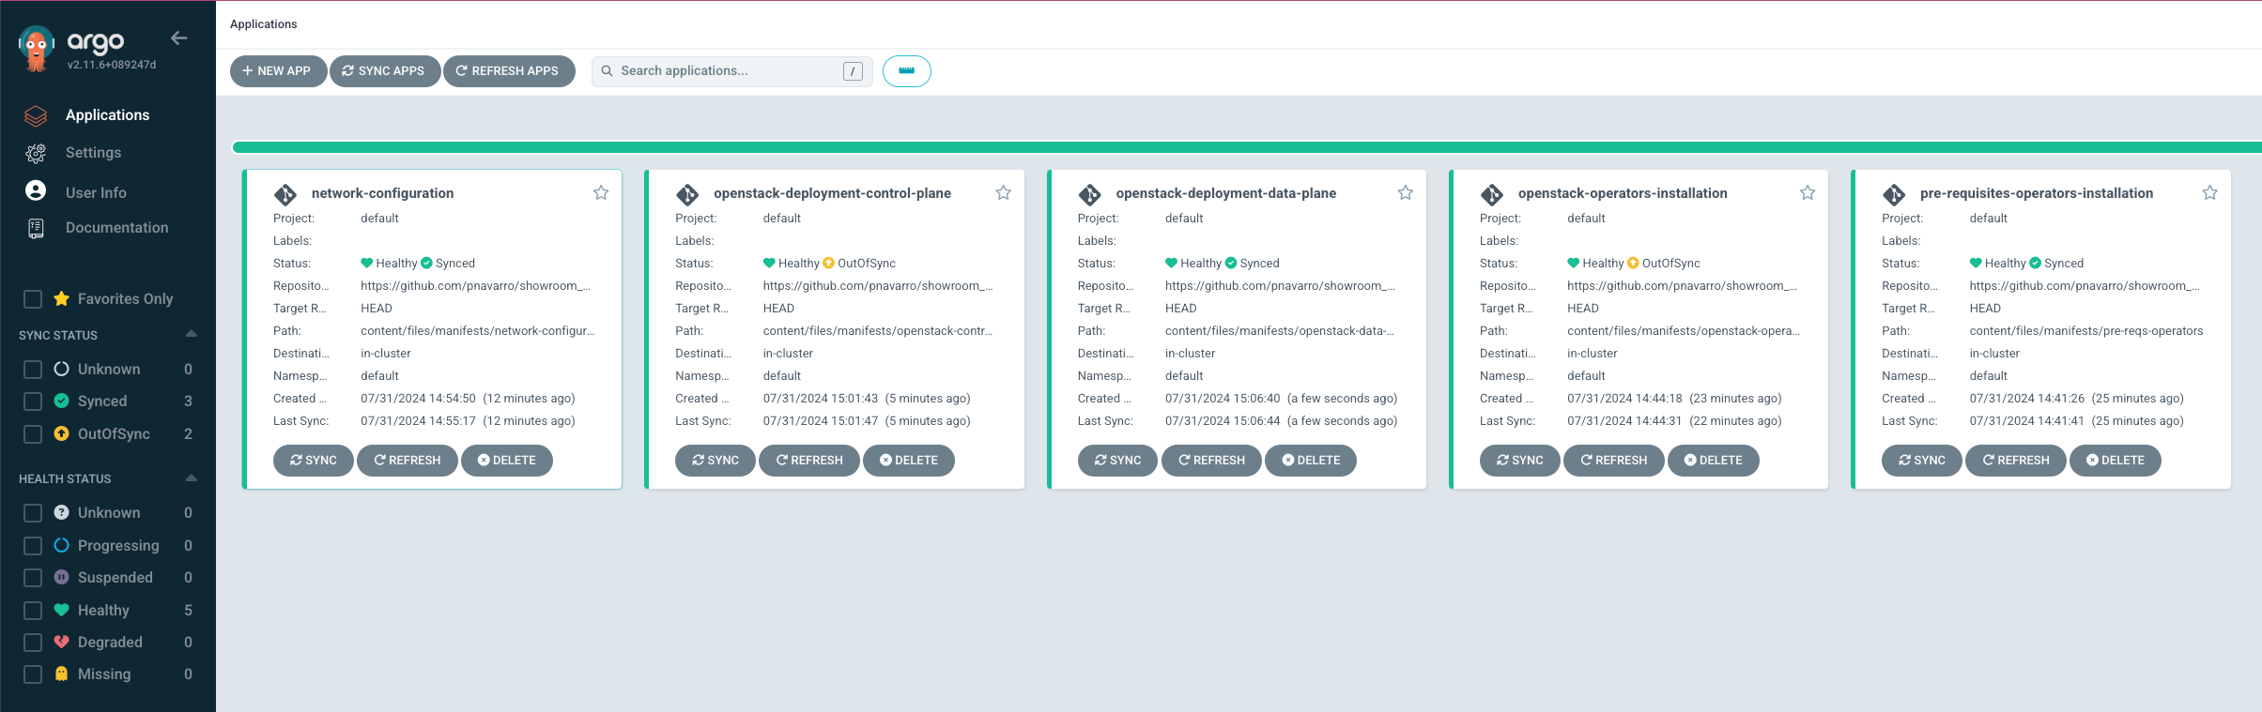Image resolution: width=2262 pixels, height=712 pixels.
Task: Check the Missing health status filter
Action: pos(33,674)
